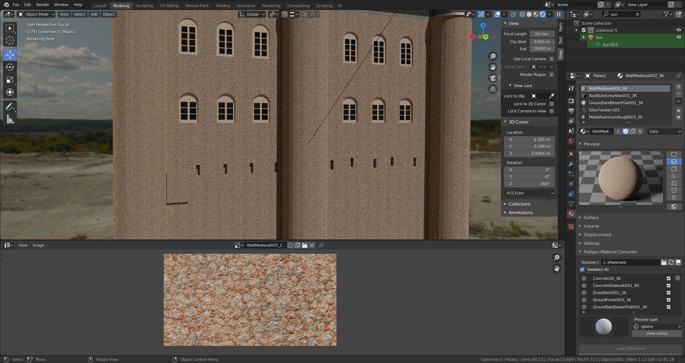Open Texture Properties via checker icon
The image size is (685, 363).
point(571,226)
